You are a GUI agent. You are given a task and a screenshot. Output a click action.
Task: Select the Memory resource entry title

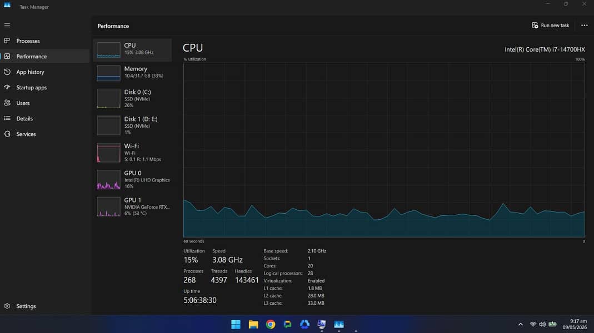coord(136,68)
